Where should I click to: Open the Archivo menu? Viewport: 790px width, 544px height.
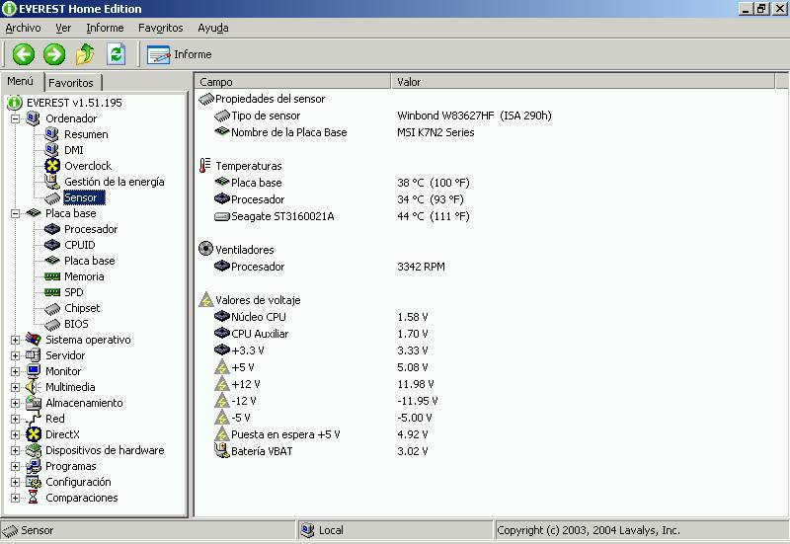coord(23,28)
